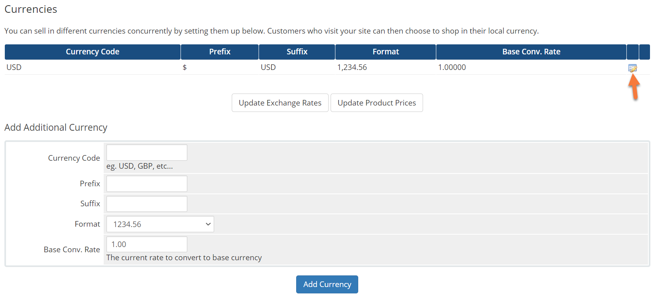Click the $ prefix cell in USD row
This screenshot has width=658, height=301.
pyautogui.click(x=185, y=67)
